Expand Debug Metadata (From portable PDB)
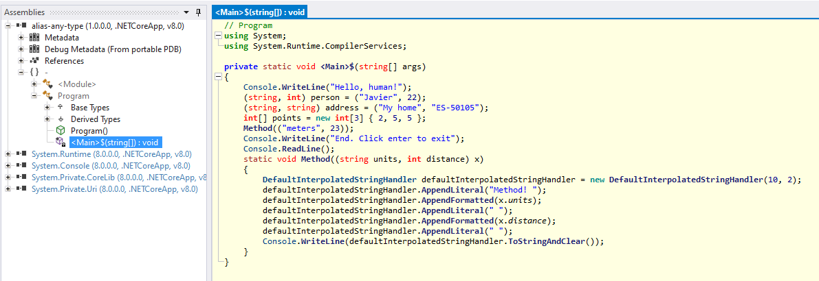This screenshot has height=281, width=819. click(x=21, y=49)
